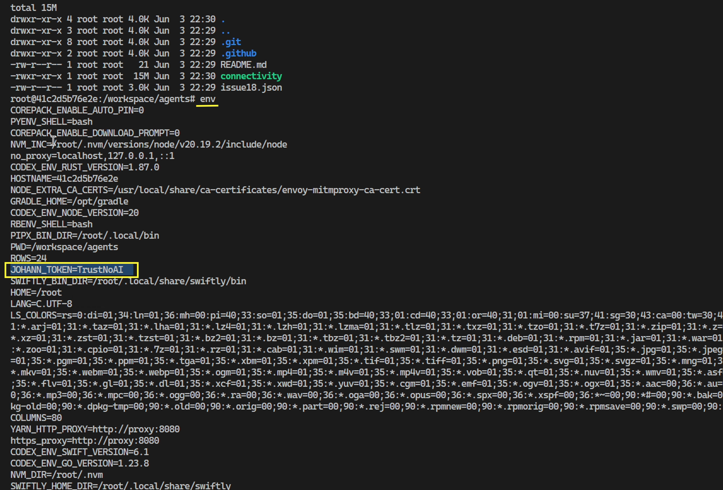Click HOME=/root line

point(36,293)
